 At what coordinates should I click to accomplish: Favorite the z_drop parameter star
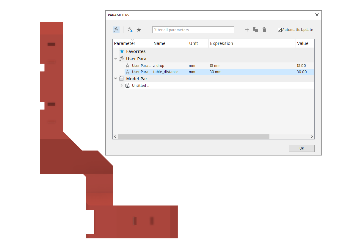click(x=128, y=65)
